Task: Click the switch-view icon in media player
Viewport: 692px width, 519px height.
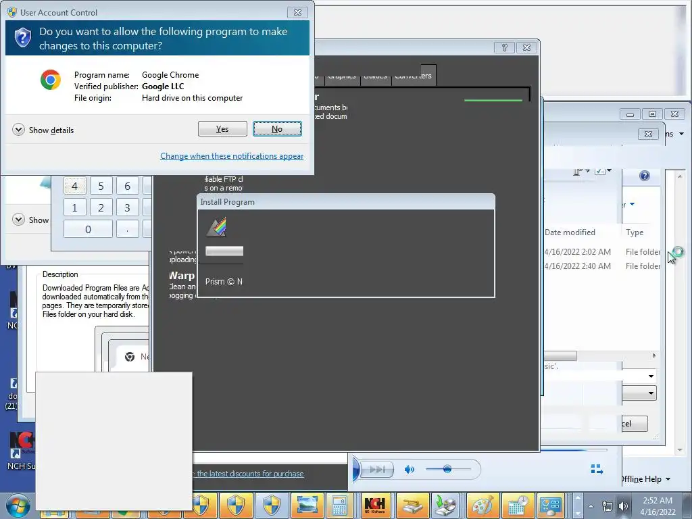Action: (597, 469)
